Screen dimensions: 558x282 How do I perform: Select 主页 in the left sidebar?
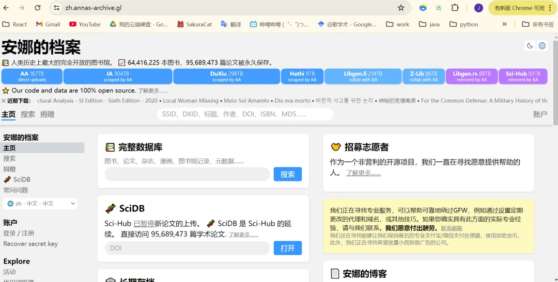(x=43, y=148)
